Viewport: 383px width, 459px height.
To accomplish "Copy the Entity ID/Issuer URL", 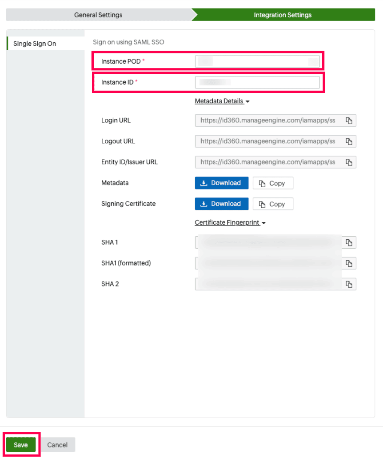I will click(x=349, y=162).
